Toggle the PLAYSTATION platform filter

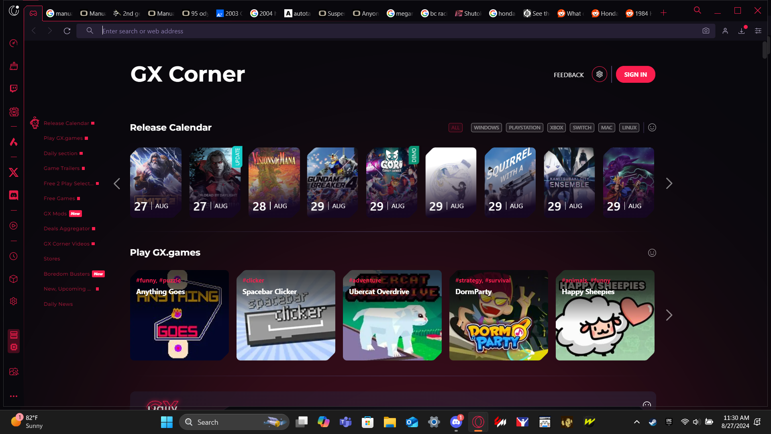(524, 128)
